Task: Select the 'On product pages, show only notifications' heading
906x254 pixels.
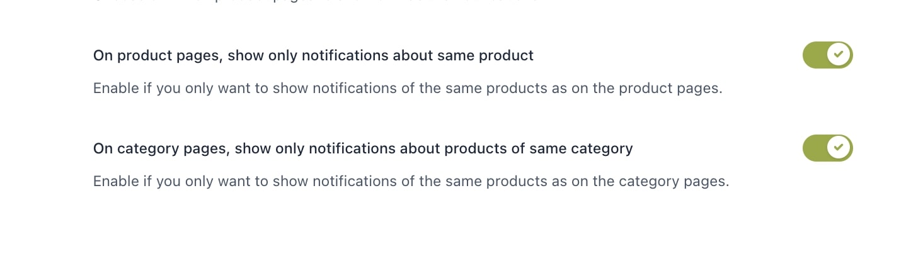Action: (313, 55)
